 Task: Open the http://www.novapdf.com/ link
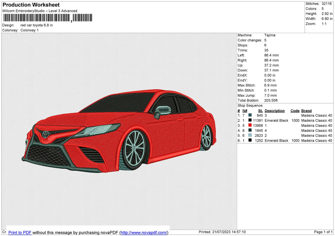pyautogui.click(x=144, y=232)
